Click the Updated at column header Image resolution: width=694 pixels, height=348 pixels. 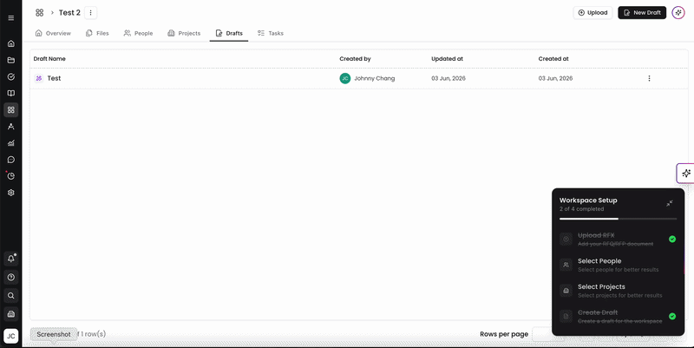(447, 59)
